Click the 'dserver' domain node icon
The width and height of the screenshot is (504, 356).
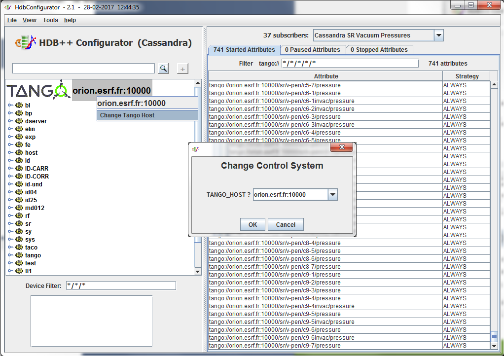pyautogui.click(x=19, y=121)
